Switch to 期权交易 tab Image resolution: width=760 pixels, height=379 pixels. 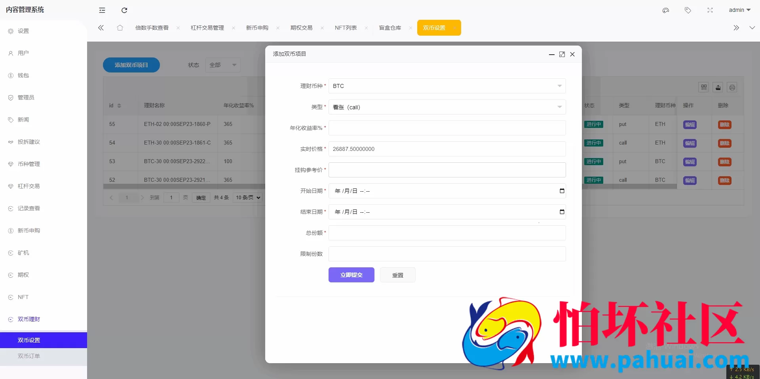coord(302,28)
